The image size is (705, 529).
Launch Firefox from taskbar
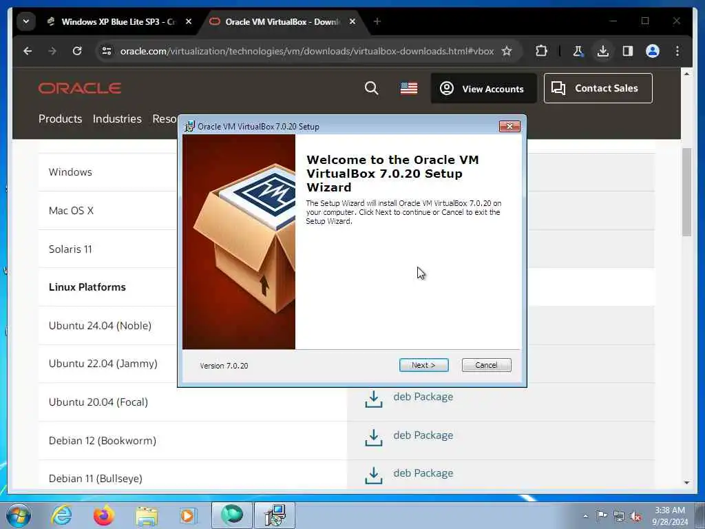coord(103,515)
